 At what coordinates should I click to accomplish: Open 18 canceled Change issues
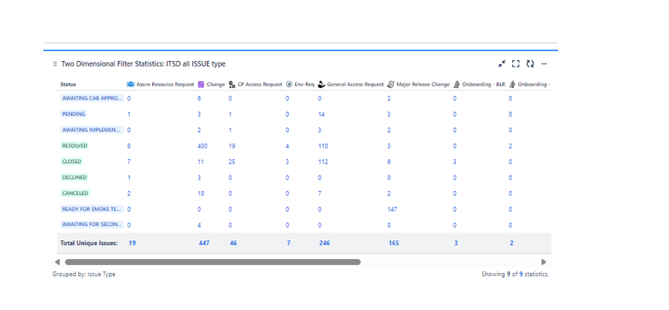(201, 193)
